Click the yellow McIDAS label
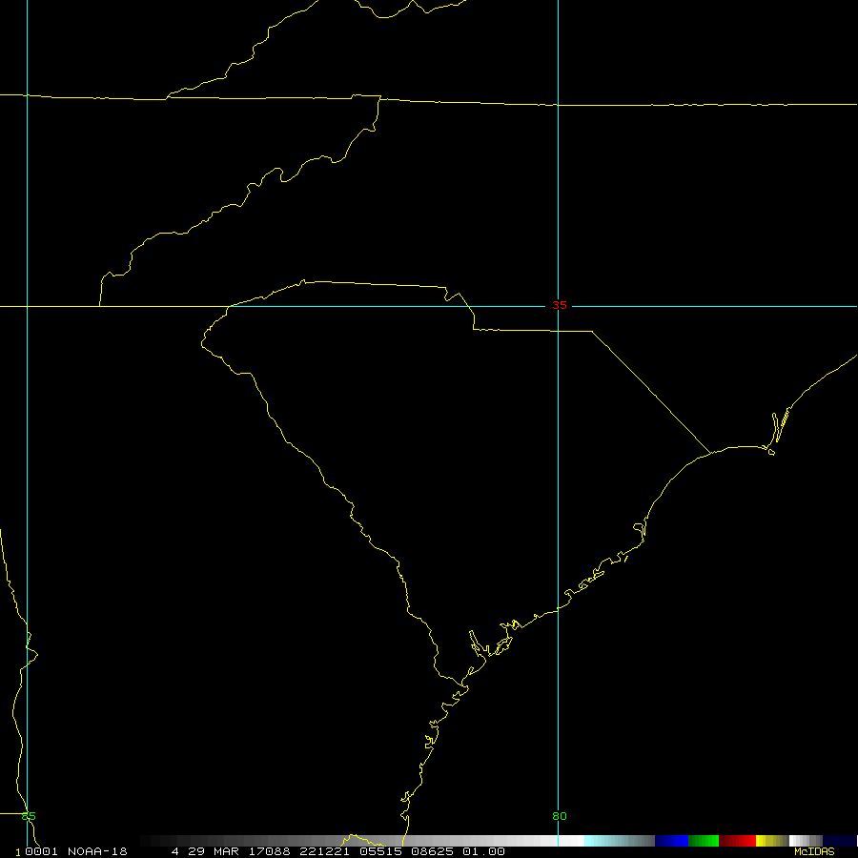The height and width of the screenshot is (858, 858). [814, 851]
